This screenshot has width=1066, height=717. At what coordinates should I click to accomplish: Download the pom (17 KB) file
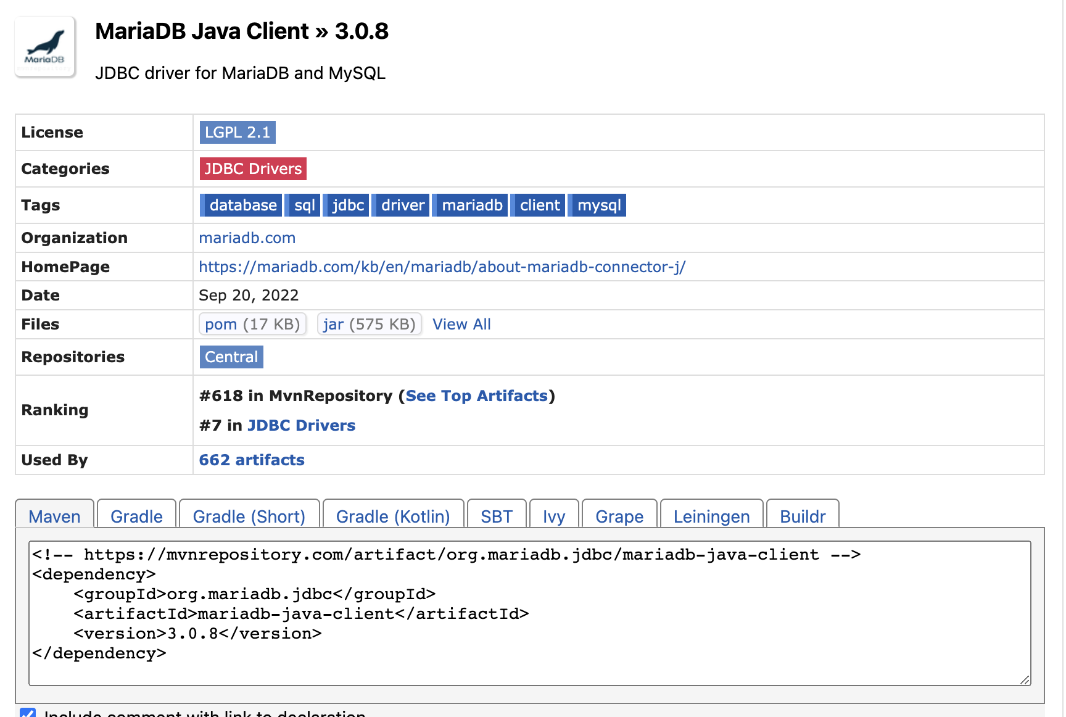point(252,324)
